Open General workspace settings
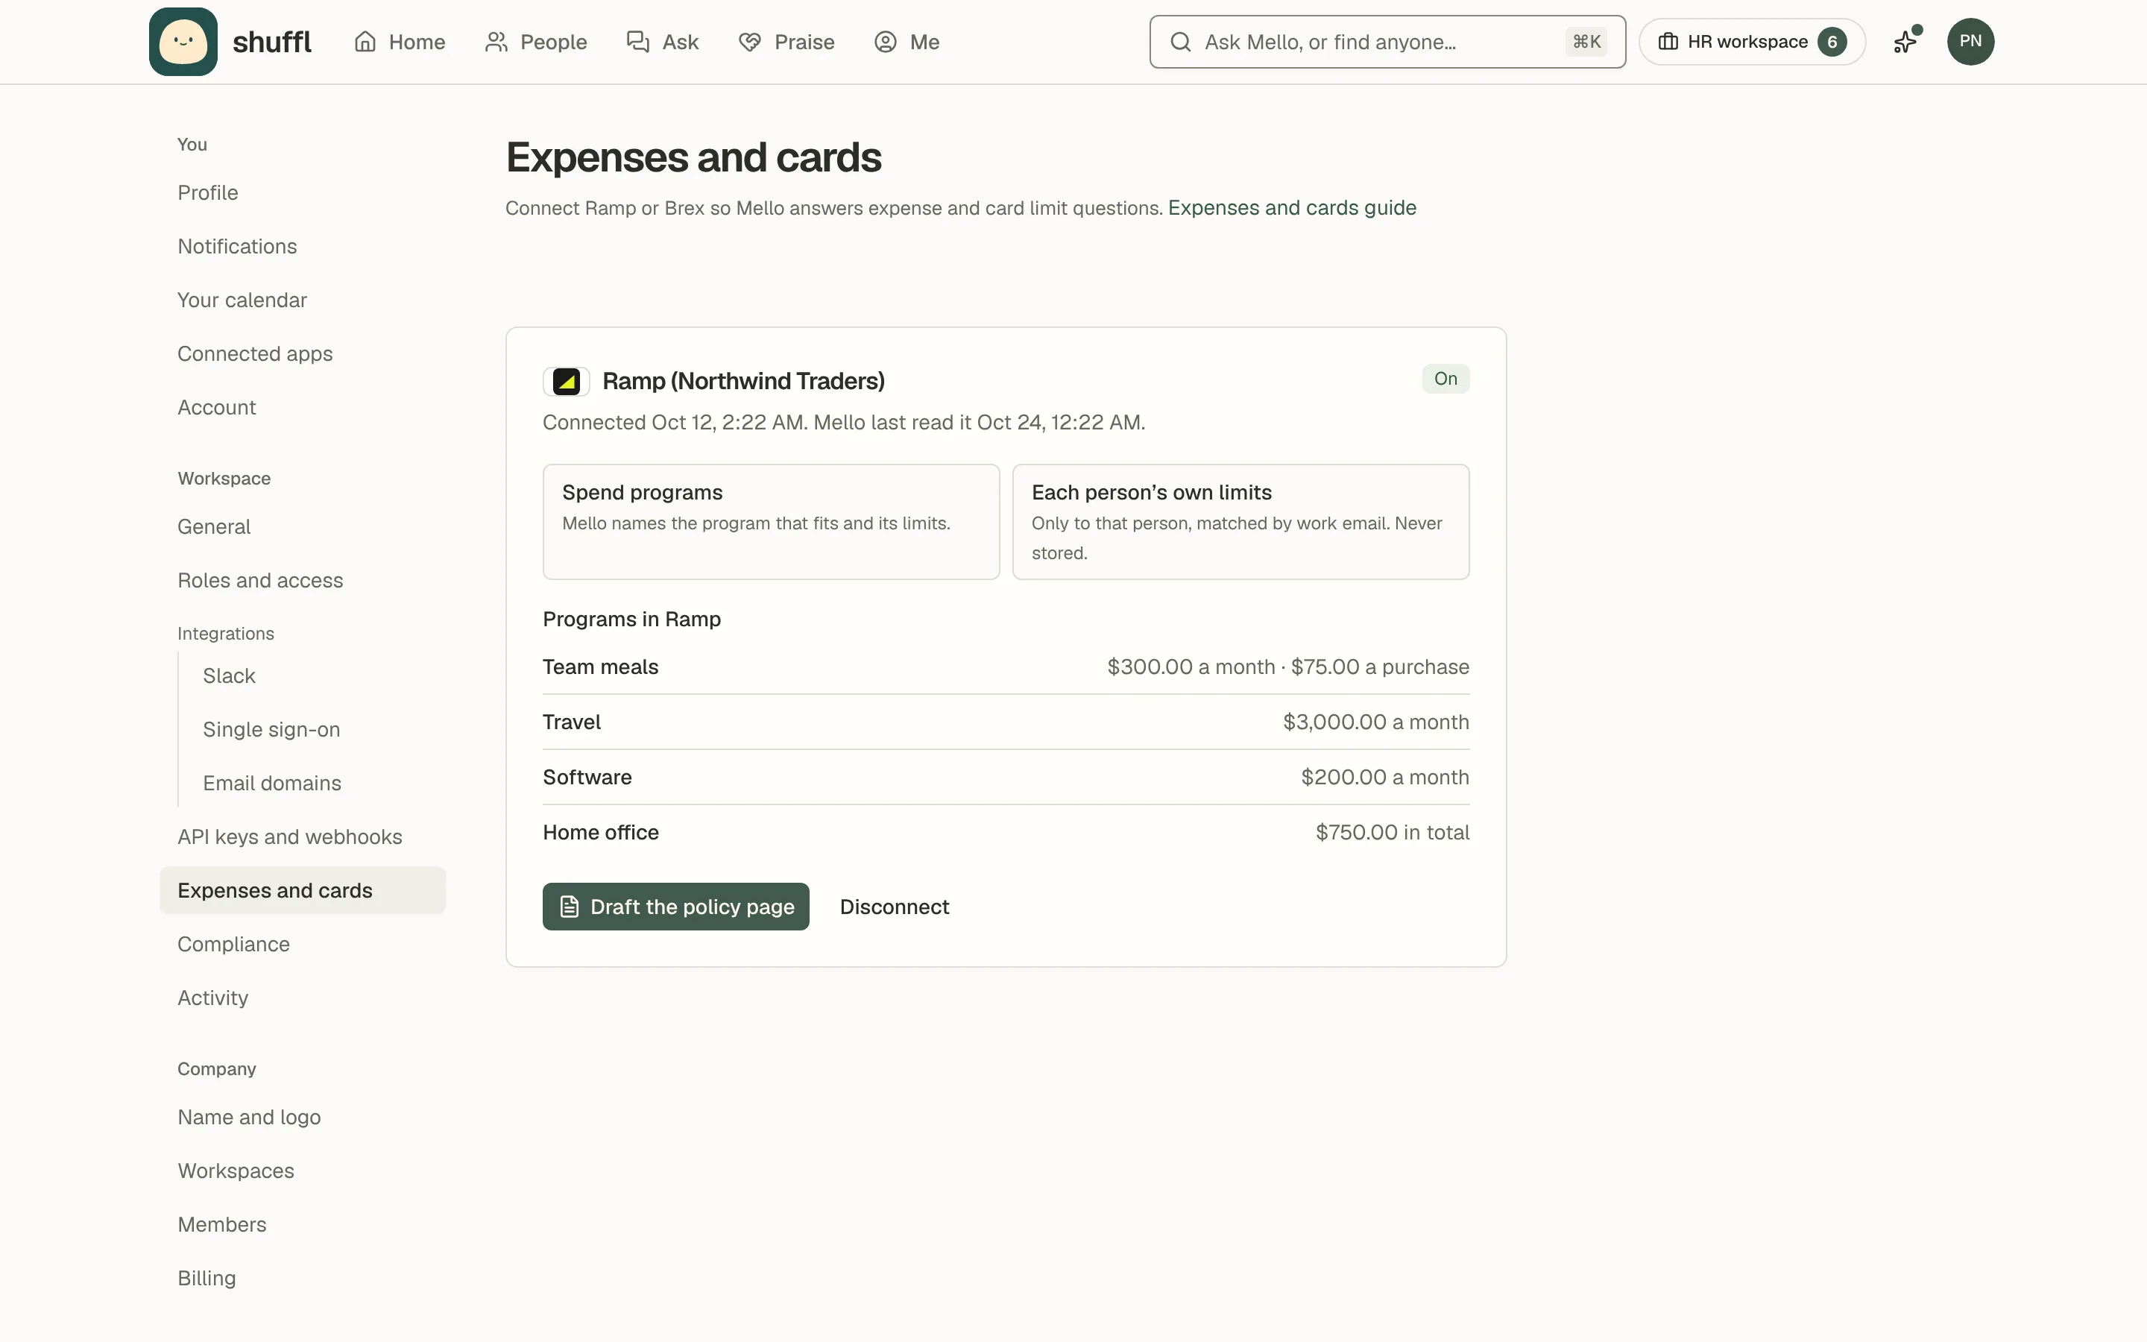The height and width of the screenshot is (1342, 2147). point(302,526)
